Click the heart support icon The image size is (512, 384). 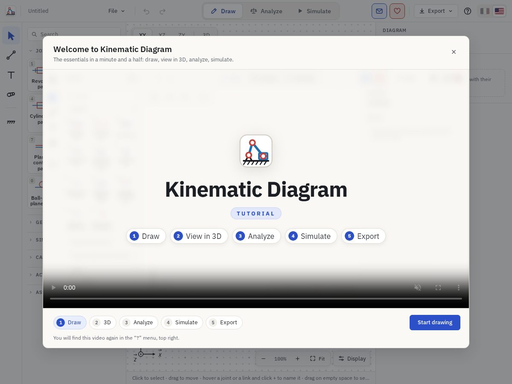tap(397, 11)
